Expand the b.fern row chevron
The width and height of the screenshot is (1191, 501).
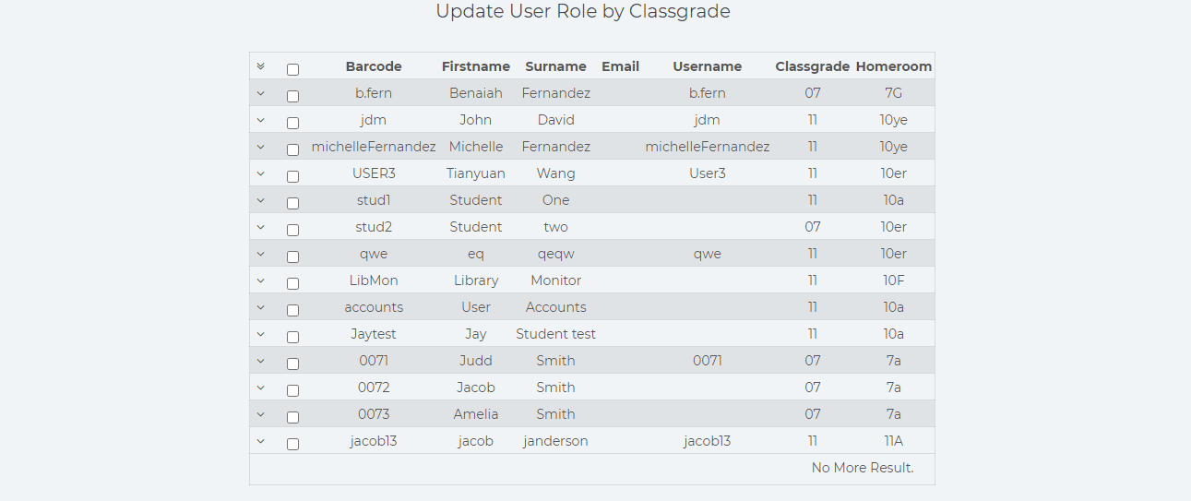[x=260, y=93]
